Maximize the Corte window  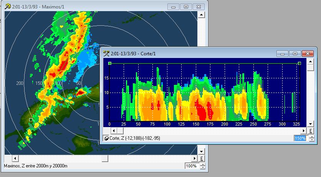pos(295,54)
